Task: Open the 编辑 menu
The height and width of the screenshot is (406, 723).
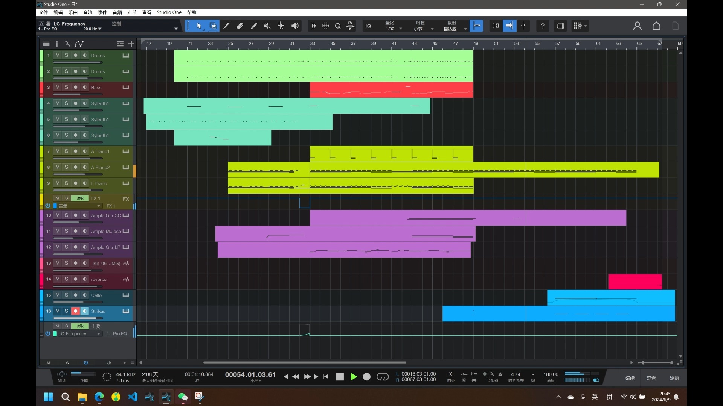Action: click(58, 12)
